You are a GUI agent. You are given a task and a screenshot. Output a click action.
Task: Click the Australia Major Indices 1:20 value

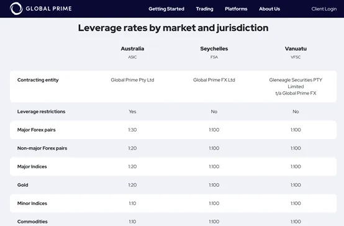coord(132,167)
